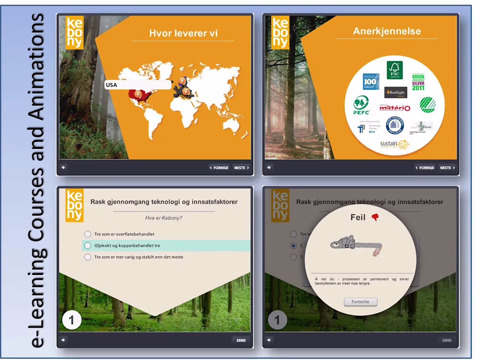The image size is (480, 360).
Task: Click the question number 1 badge on quiz slide
Action: pos(72,320)
